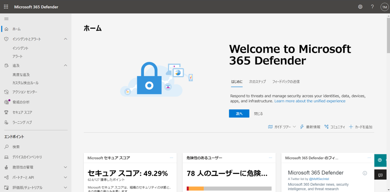Open the ガイド ツアー dropdown arrow
Image resolution: width=390 pixels, height=192 pixels.
click(294, 127)
